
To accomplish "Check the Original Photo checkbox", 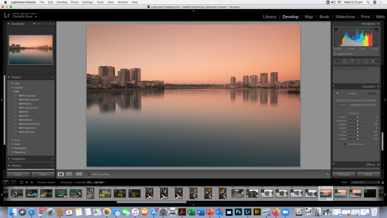I will pos(335,54).
